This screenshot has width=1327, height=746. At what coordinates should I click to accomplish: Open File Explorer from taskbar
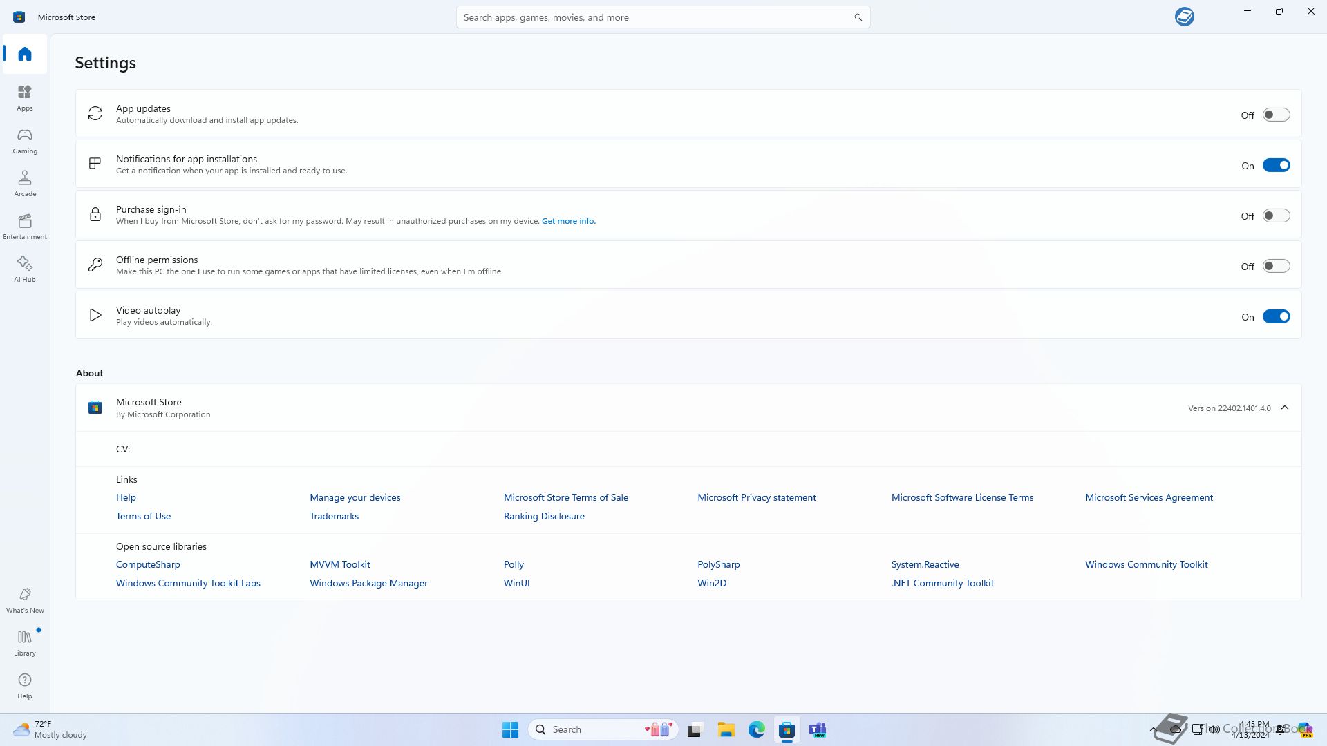[x=726, y=729]
